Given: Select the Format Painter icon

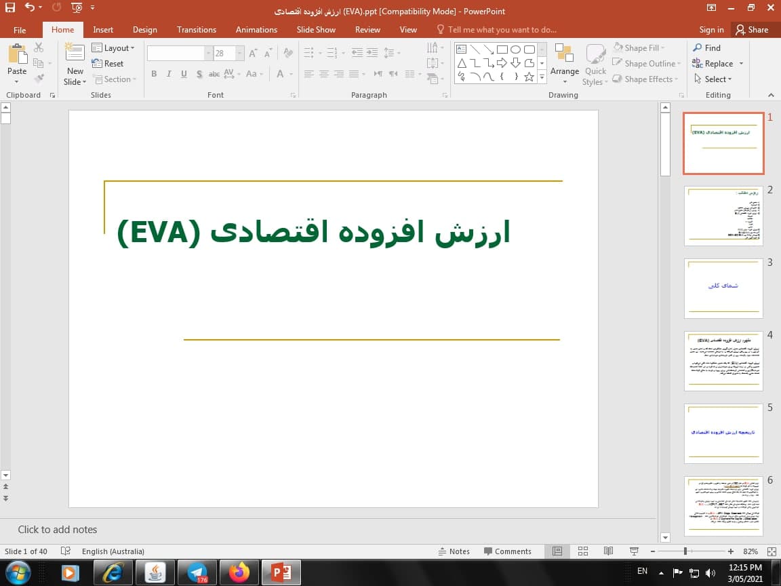Looking at the screenshot, I should point(39,77).
